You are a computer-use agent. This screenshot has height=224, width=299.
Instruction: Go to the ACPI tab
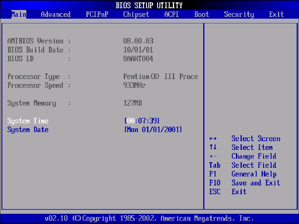click(172, 14)
